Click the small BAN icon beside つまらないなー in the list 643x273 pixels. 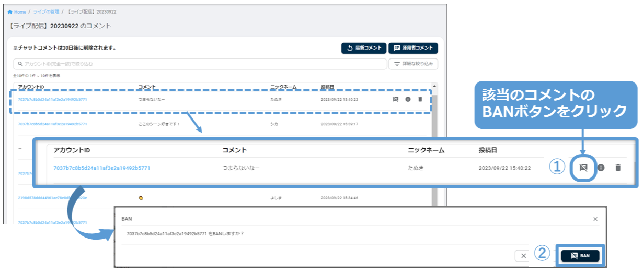(396, 99)
